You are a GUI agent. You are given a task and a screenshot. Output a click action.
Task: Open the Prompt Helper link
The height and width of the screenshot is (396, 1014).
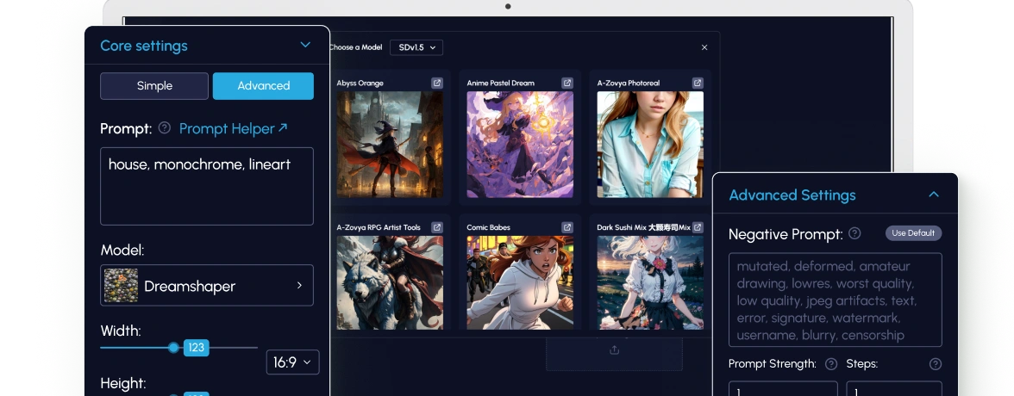[x=234, y=128]
